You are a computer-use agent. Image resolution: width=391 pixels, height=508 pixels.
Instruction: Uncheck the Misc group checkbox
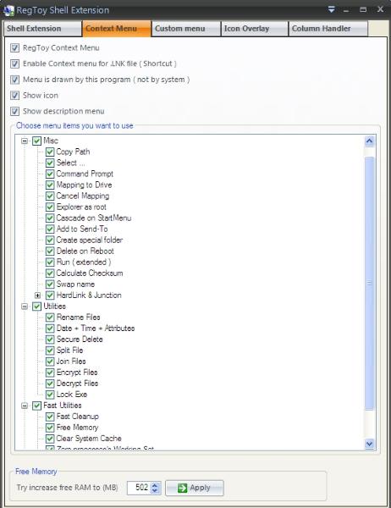click(36, 141)
